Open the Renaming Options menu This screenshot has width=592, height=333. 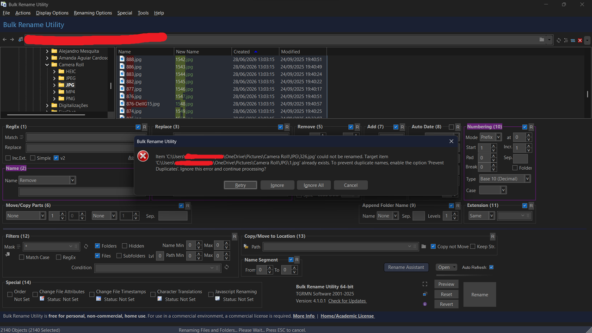(x=93, y=13)
